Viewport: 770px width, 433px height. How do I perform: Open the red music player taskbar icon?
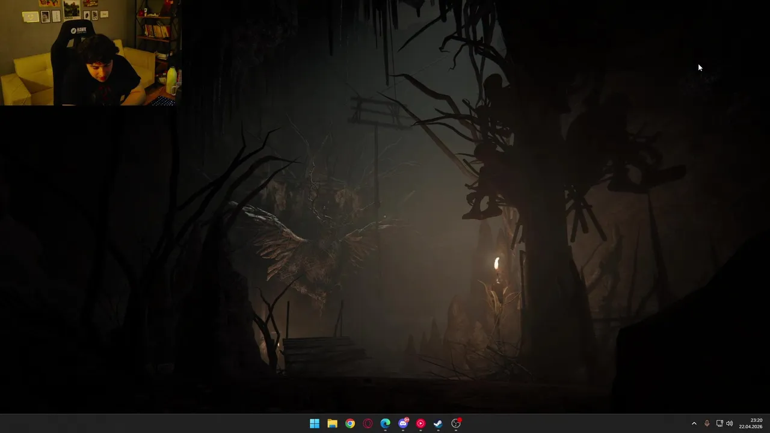(x=420, y=423)
